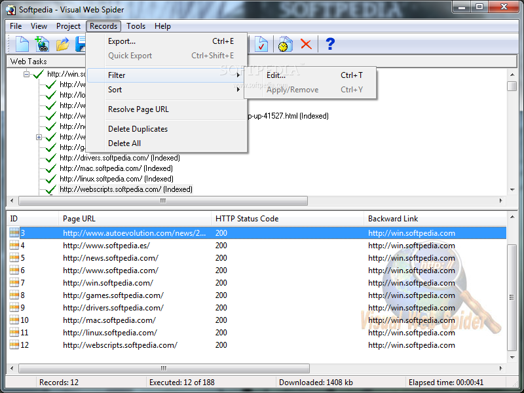The width and height of the screenshot is (524, 393).
Task: Click the add web task globe icon
Action: (x=42, y=44)
